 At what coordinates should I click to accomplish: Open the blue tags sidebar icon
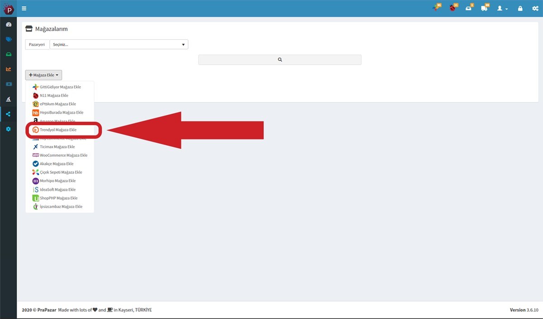tap(8, 39)
